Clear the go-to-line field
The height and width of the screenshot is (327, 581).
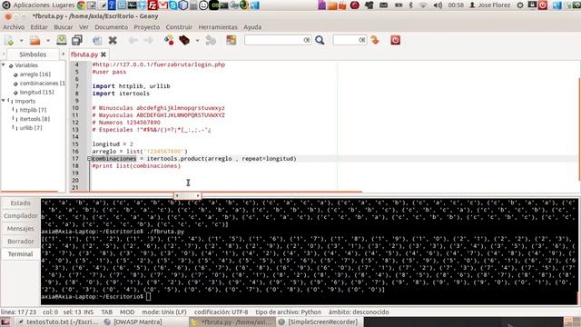tap(362, 40)
